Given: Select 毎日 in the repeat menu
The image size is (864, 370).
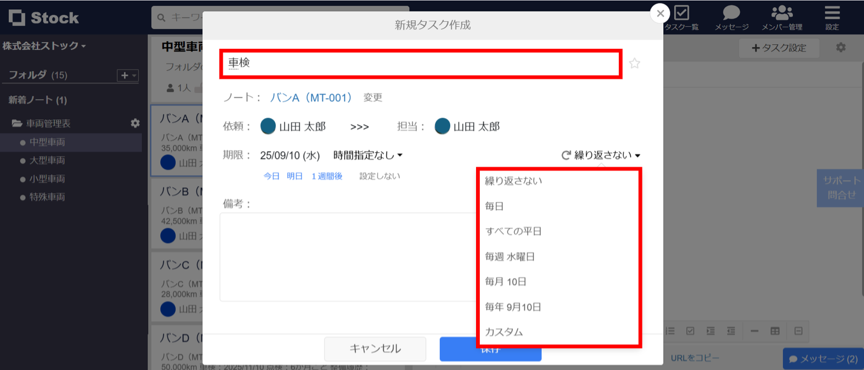Looking at the screenshot, I should point(558,206).
